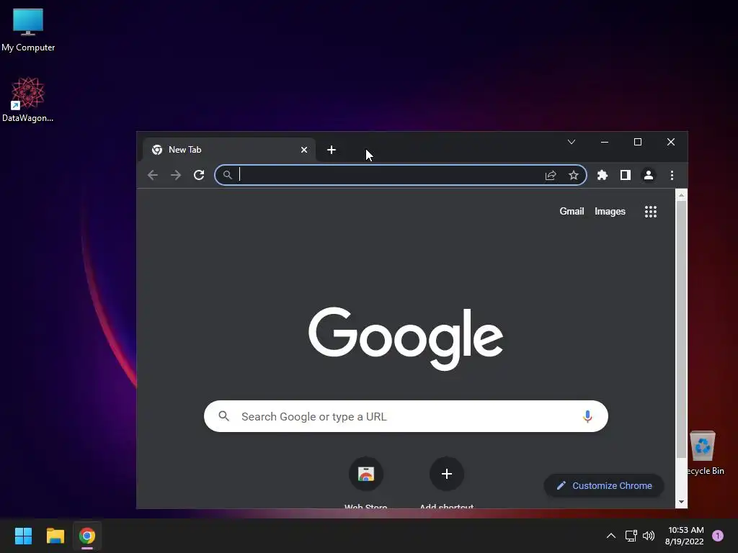Open the DataWagon desktop shortcut
The height and width of the screenshot is (553, 738).
point(28,99)
